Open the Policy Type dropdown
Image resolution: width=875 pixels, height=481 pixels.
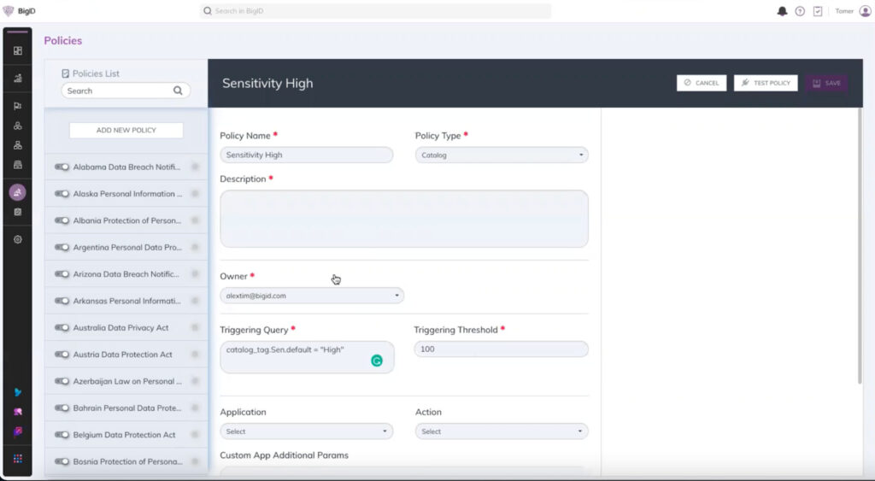pyautogui.click(x=502, y=155)
